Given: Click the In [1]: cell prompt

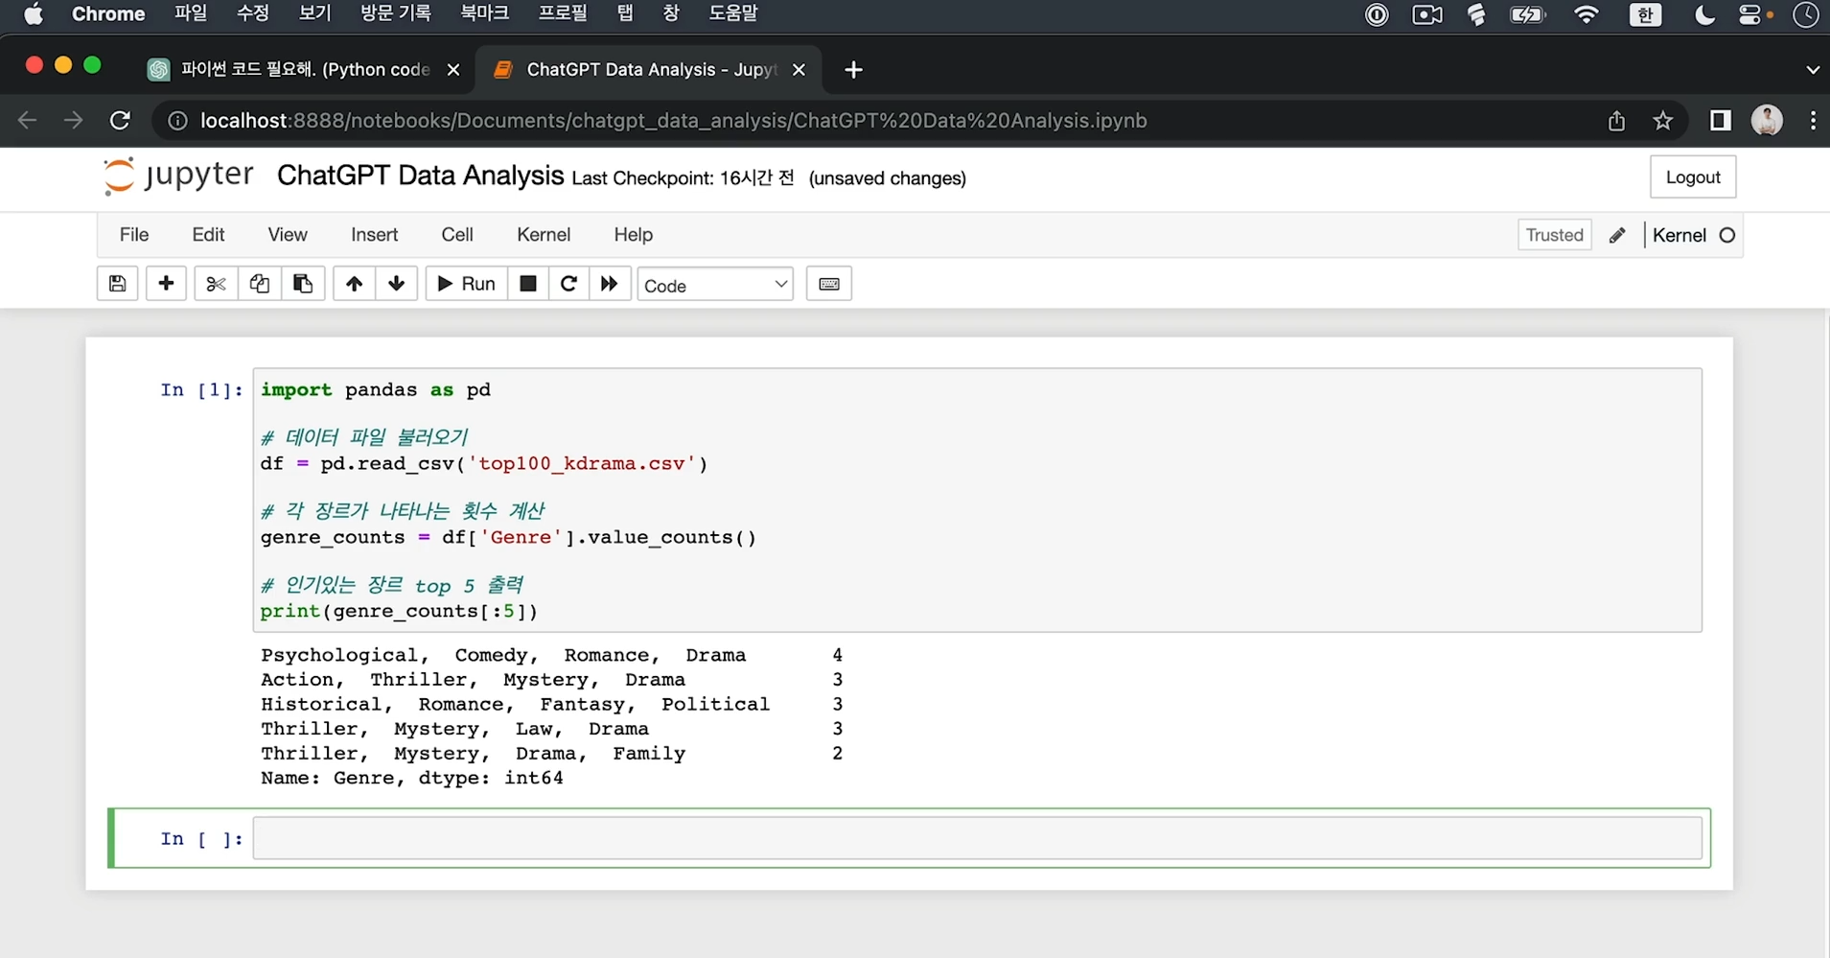Looking at the screenshot, I should (x=201, y=389).
